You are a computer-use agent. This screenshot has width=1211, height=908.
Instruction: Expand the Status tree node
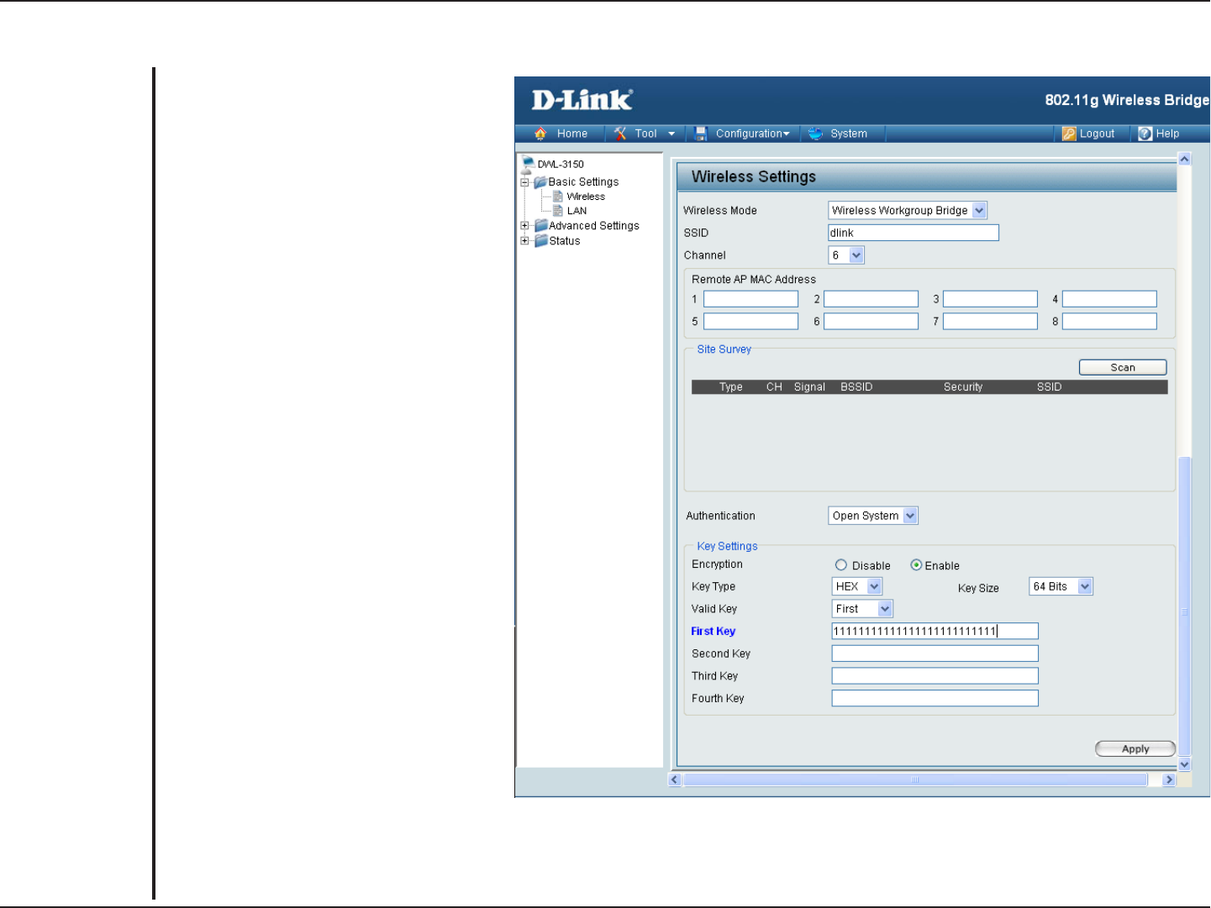[x=524, y=241]
